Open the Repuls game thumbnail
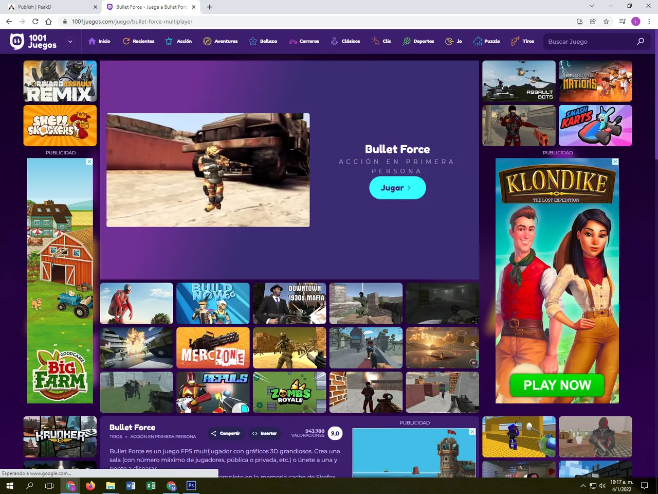This screenshot has width=658, height=494. tap(213, 392)
